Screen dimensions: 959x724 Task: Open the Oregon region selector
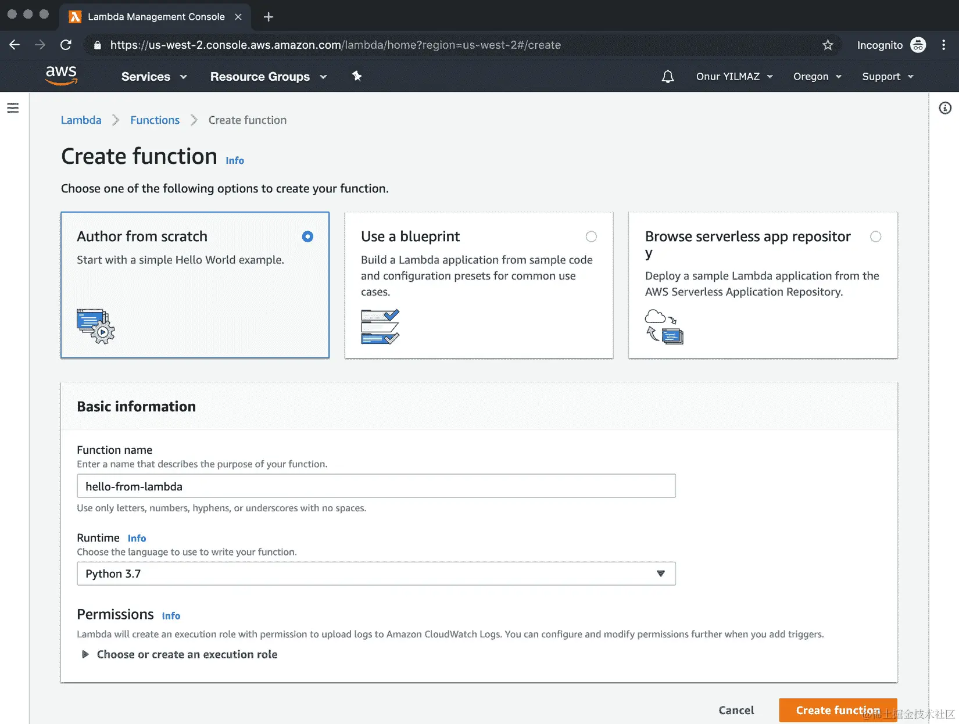coord(816,76)
